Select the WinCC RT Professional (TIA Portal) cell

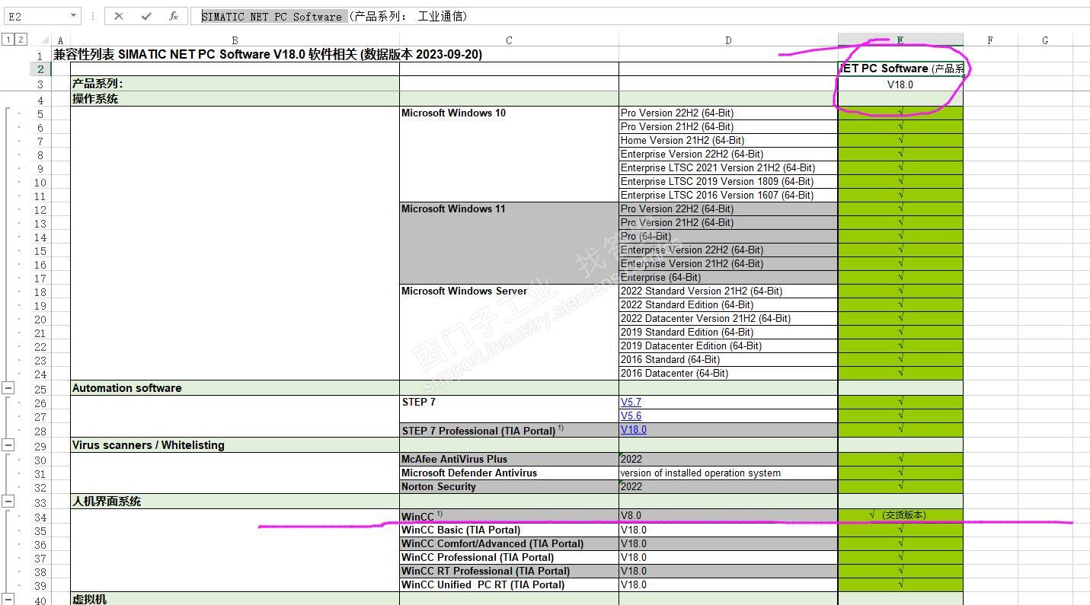pyautogui.click(x=509, y=571)
